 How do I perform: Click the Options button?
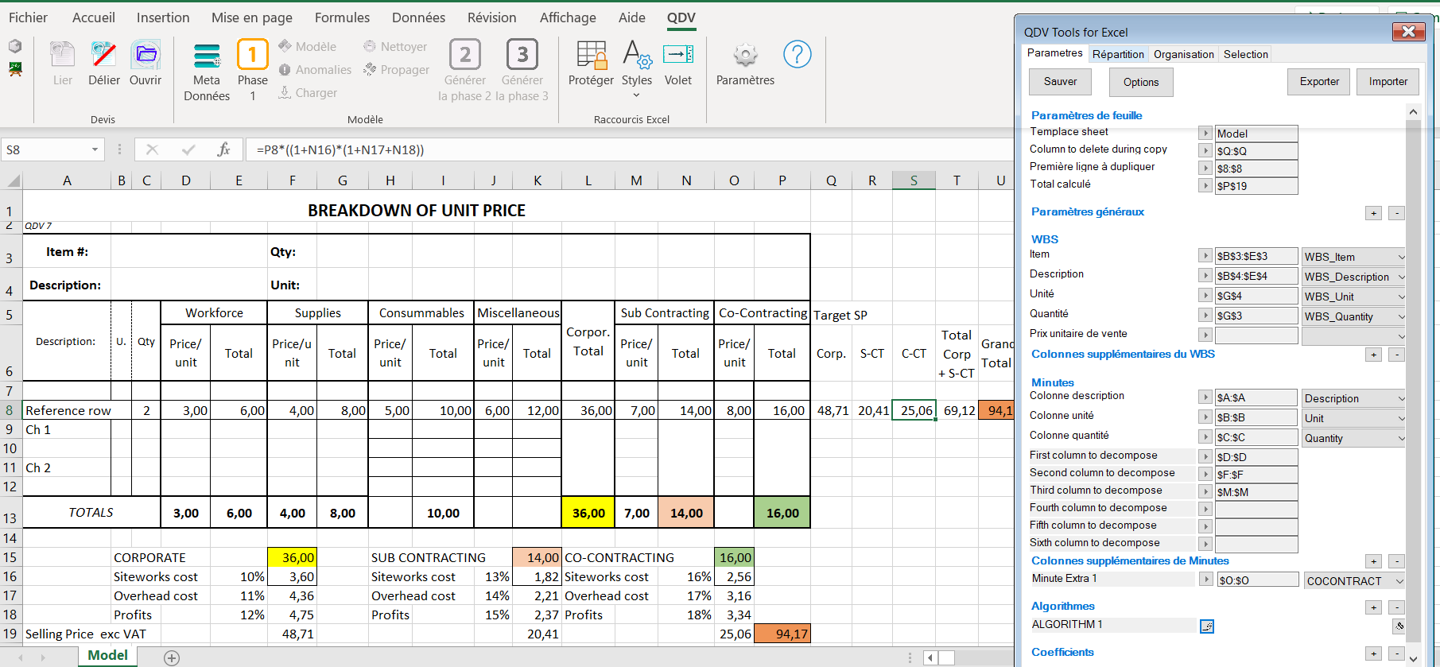[x=1141, y=82]
